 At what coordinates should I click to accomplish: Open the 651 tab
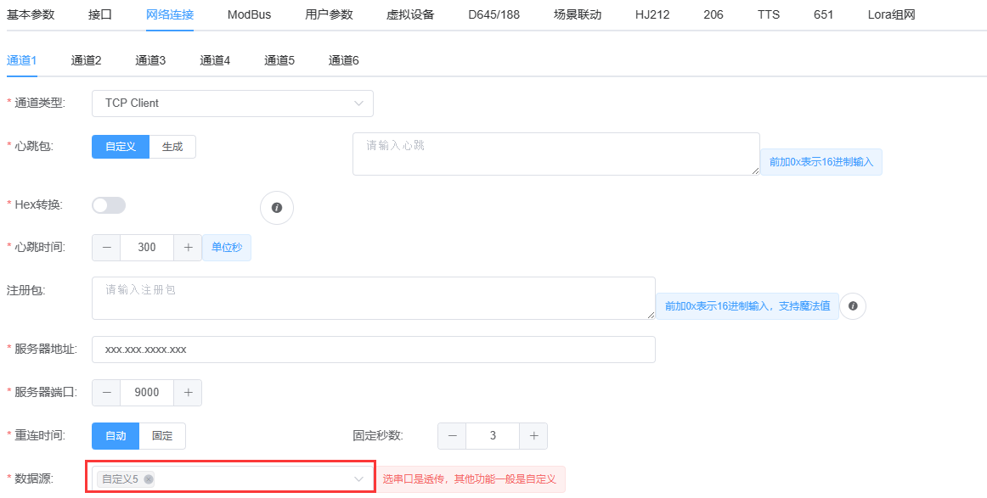tap(823, 14)
